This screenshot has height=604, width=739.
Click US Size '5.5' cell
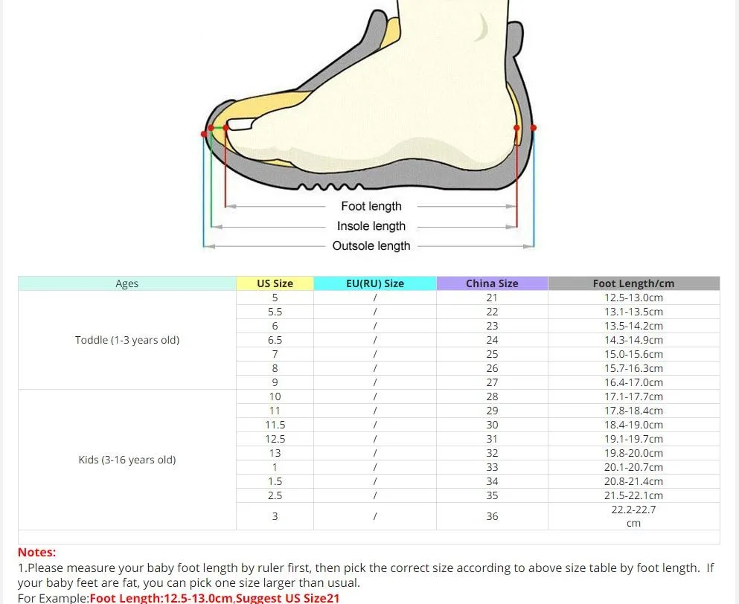pos(275,312)
